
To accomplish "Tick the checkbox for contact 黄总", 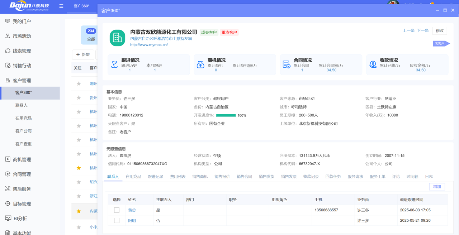I will [117, 210].
